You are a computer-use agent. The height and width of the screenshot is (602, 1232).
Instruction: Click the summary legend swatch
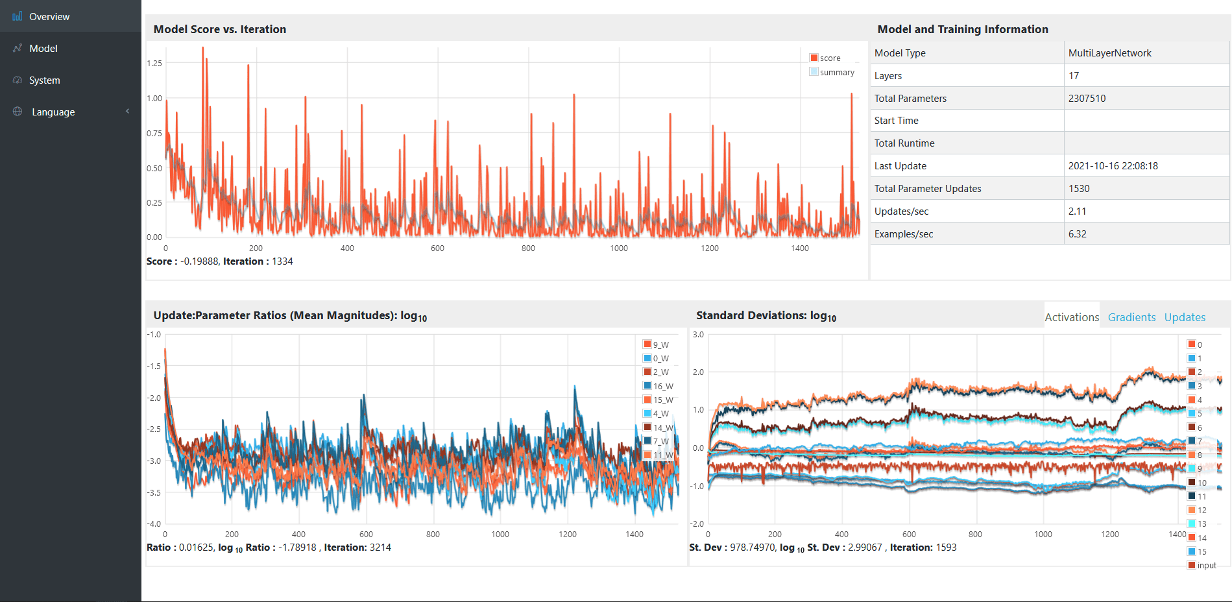click(814, 72)
